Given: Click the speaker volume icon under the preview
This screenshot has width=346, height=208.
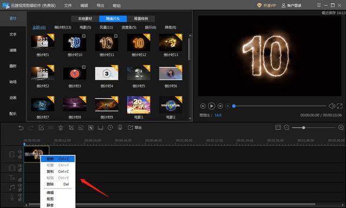Looking at the screenshot, I should (x=331, y=106).
